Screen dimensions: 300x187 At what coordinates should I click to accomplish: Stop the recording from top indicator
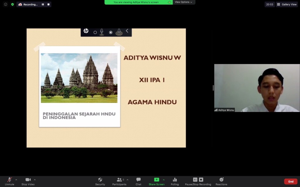(x=48, y=4)
